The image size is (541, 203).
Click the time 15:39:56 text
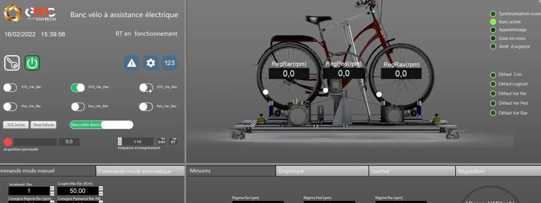click(x=53, y=34)
